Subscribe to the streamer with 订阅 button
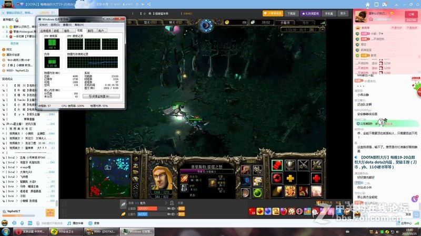 (411, 14)
